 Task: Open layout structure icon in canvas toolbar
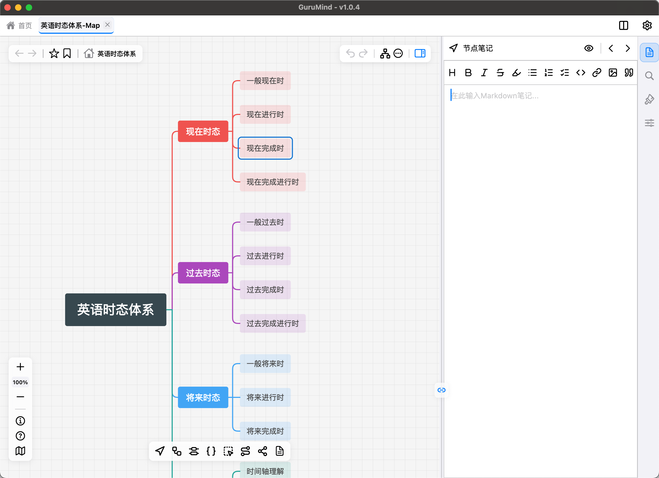pyautogui.click(x=385, y=54)
